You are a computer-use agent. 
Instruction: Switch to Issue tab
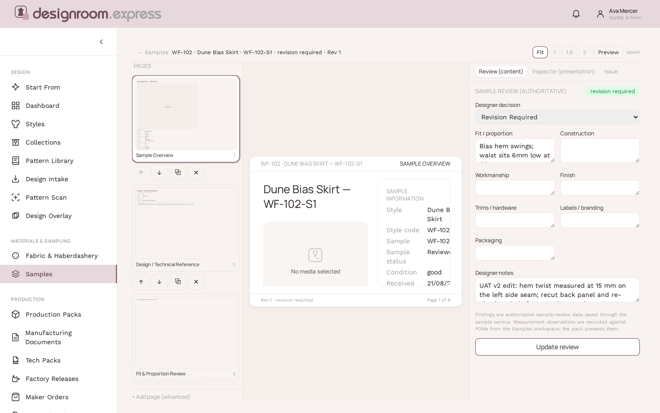coord(611,72)
